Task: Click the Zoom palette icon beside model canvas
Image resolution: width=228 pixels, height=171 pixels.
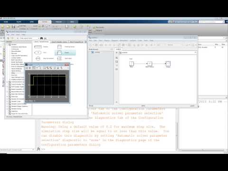Action: 117,58
